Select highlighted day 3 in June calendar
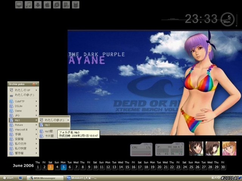 (50, 167)
